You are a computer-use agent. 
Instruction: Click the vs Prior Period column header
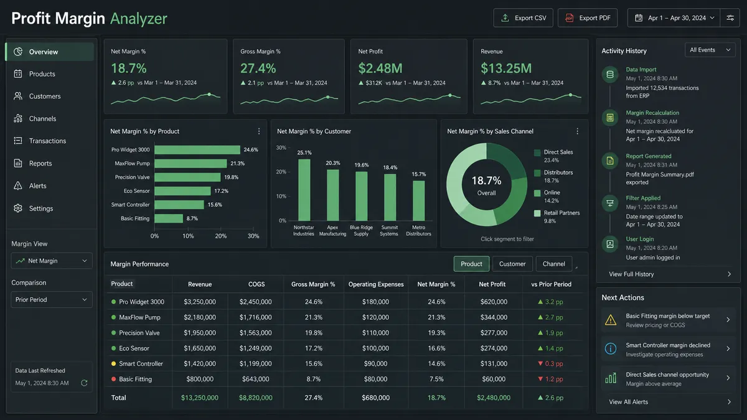click(551, 284)
